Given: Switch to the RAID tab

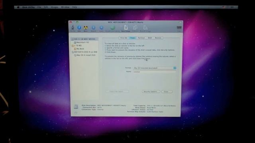Looking at the screenshot, I should point(150,38).
